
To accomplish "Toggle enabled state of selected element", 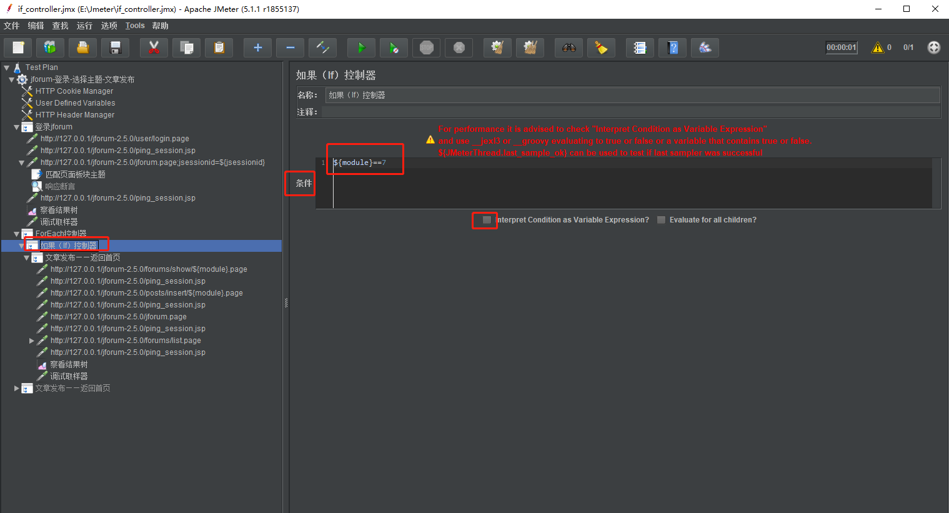I will [x=322, y=47].
